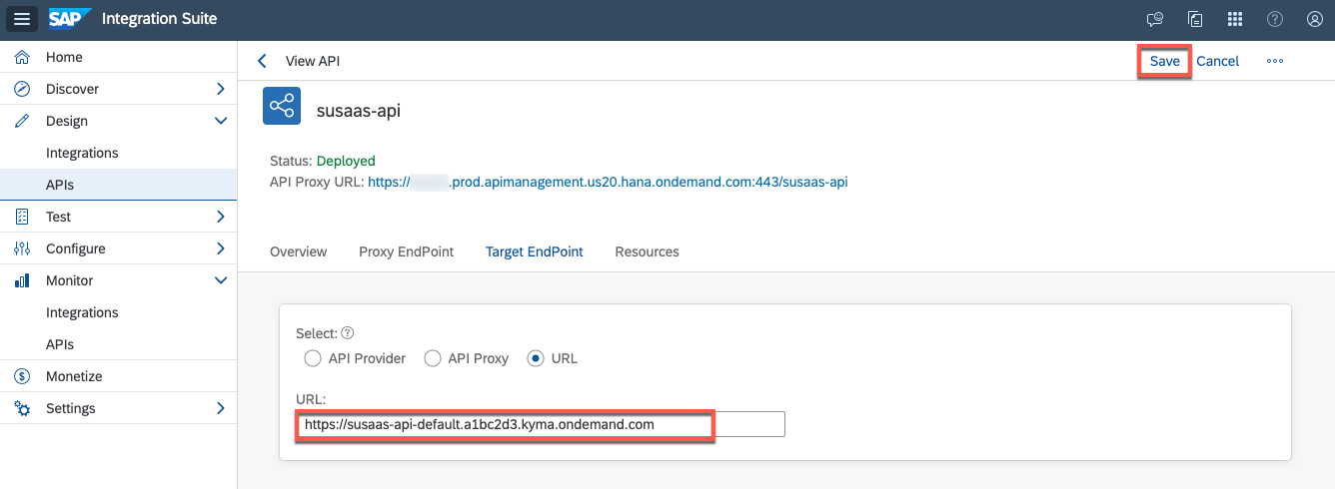Collapse the Monitor menu chevron

tap(221, 280)
